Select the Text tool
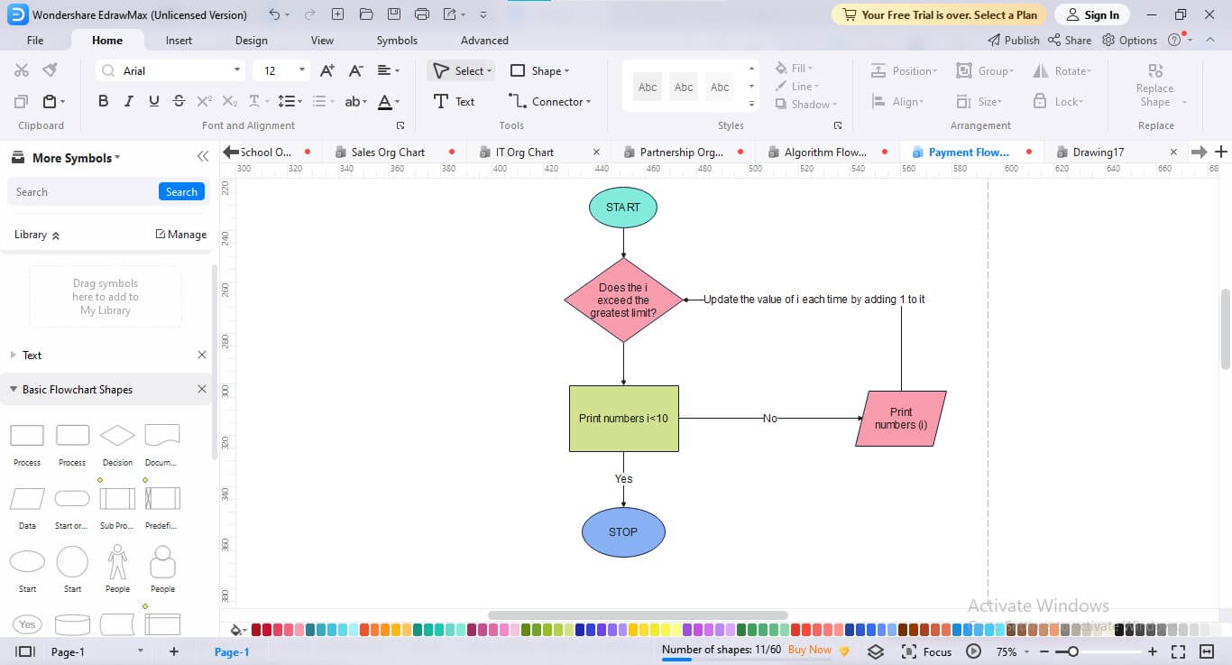1232x665 pixels. tap(454, 101)
